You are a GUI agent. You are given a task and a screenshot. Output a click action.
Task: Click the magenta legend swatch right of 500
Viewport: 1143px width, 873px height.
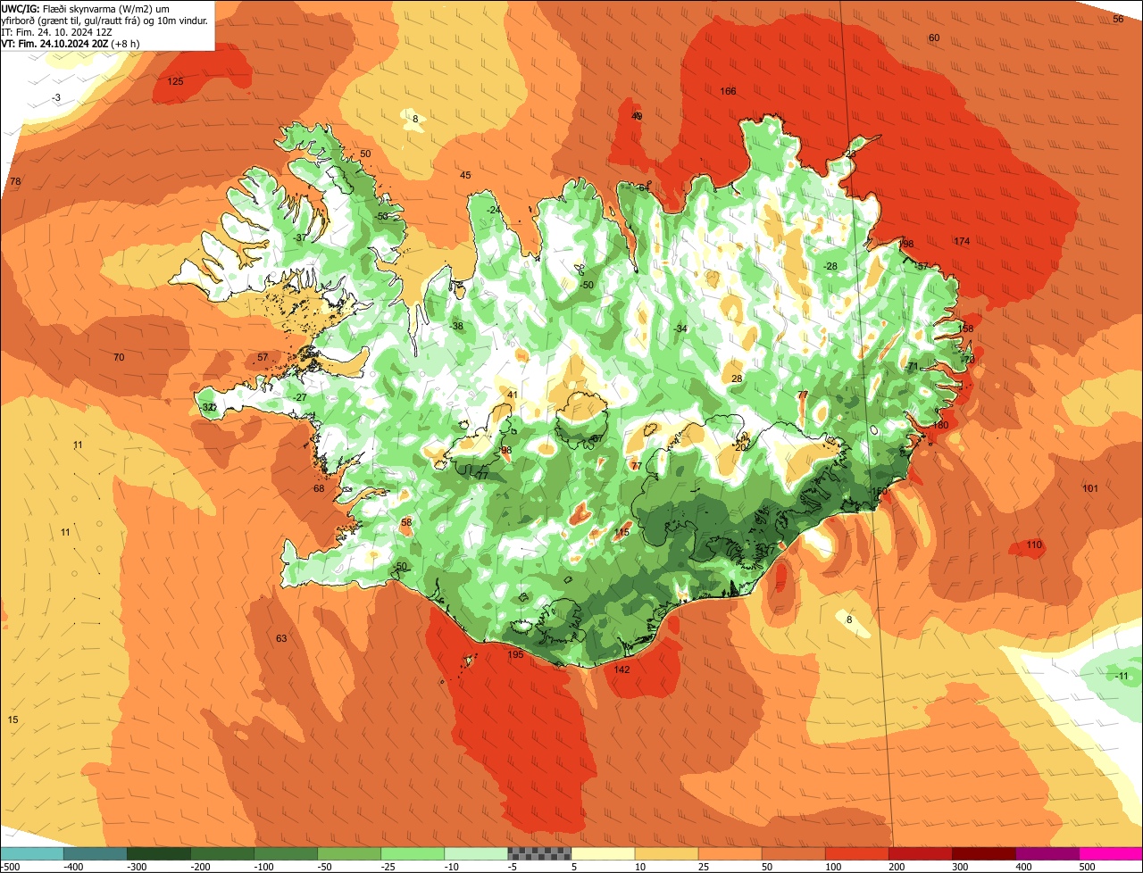(1111, 853)
